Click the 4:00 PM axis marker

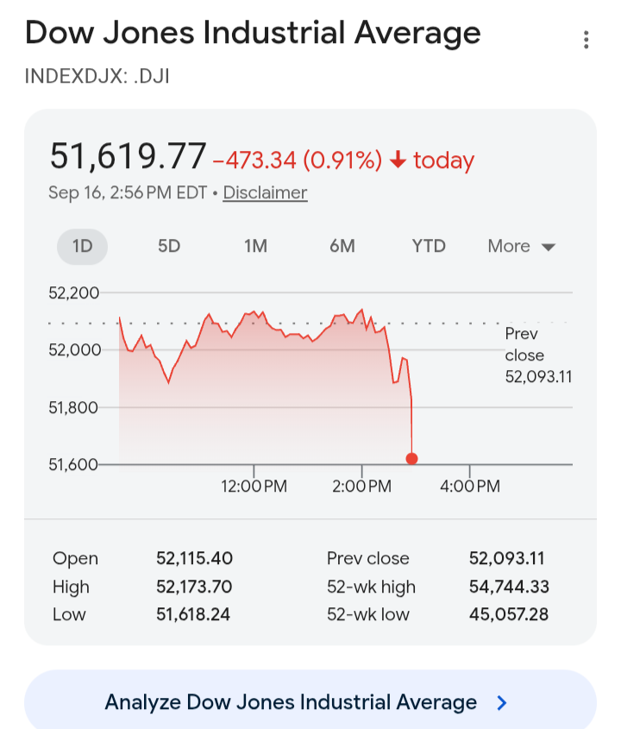(470, 487)
